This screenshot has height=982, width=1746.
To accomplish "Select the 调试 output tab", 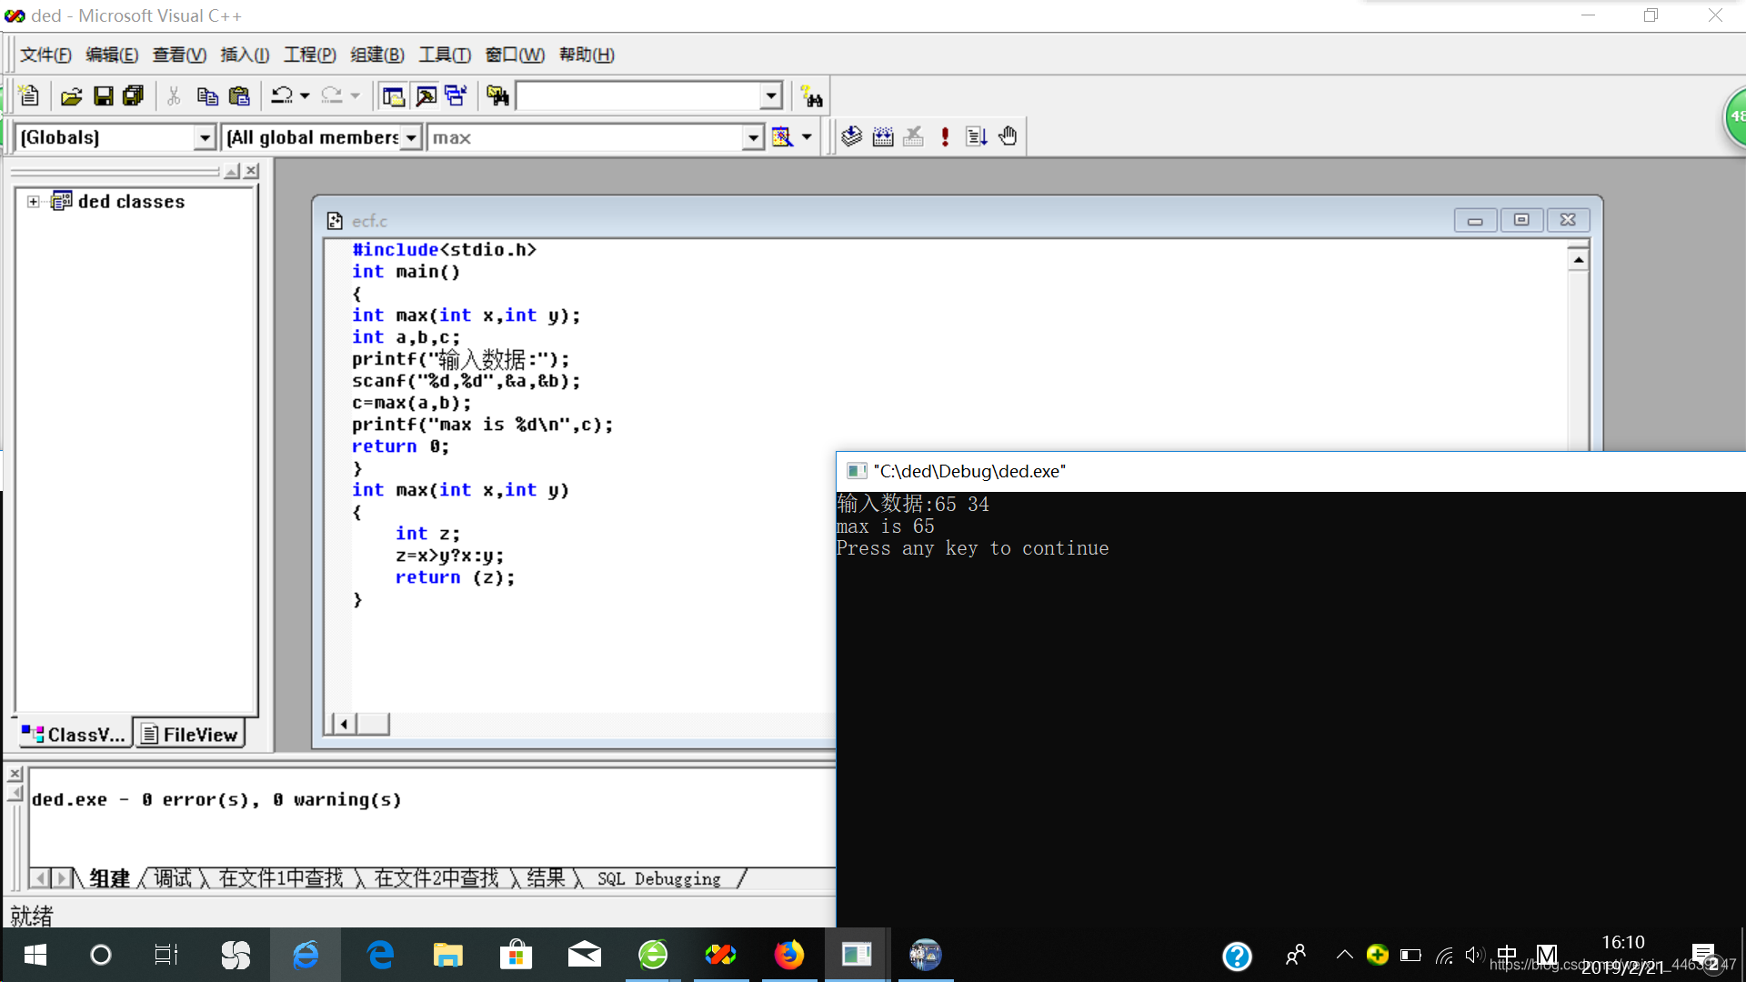I will (x=173, y=878).
